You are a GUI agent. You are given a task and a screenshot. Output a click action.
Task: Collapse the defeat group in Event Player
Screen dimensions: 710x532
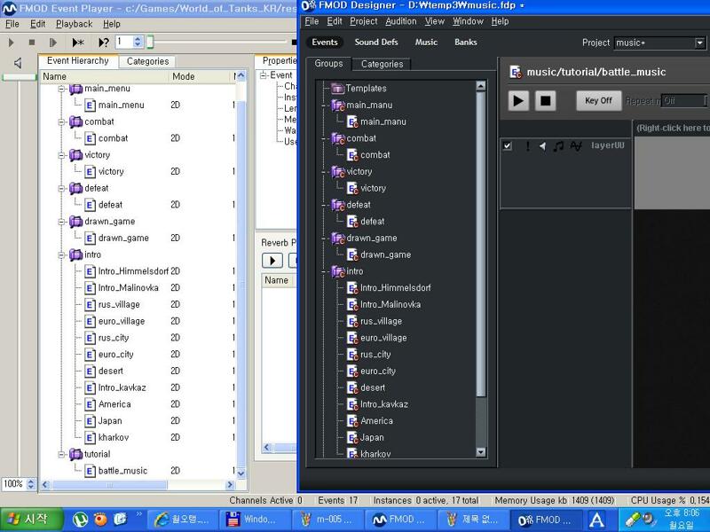[x=61, y=188]
